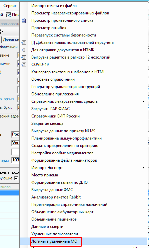Click the search icon in the toolbar
The width and height of the screenshot is (149, 248).
click(9, 15)
